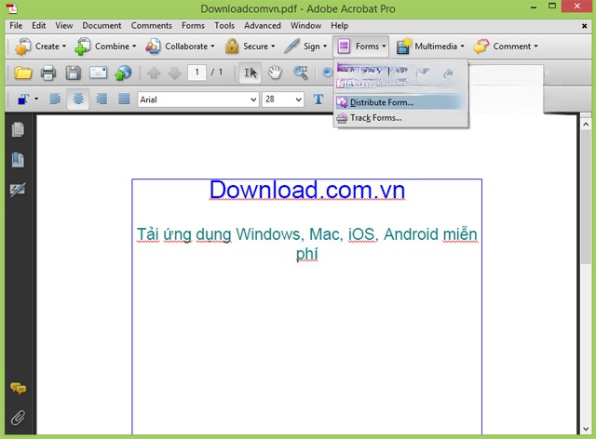Choose Distribute Form from dropdown
This screenshot has width=596, height=439.
coord(400,102)
